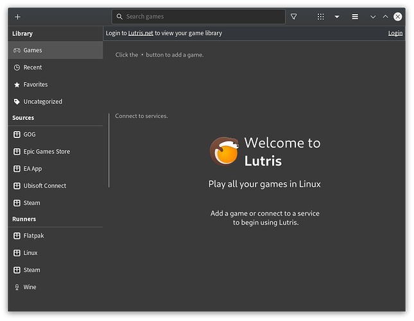The width and height of the screenshot is (414, 321).
Task: Select the Uncategorized category
Action: click(x=55, y=101)
